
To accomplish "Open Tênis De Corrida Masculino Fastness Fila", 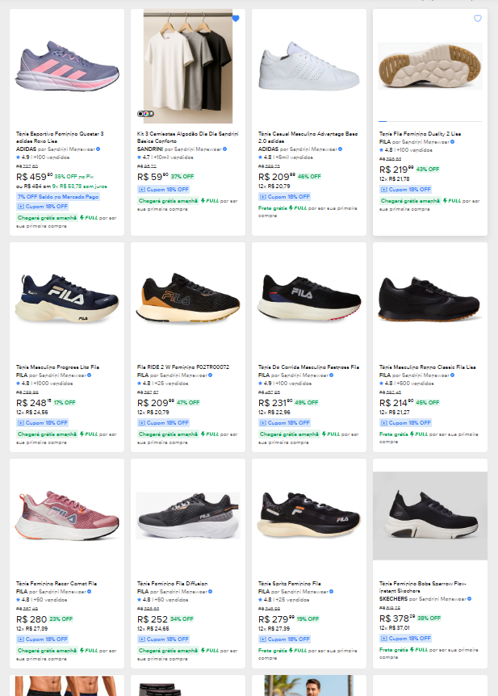I will click(308, 367).
